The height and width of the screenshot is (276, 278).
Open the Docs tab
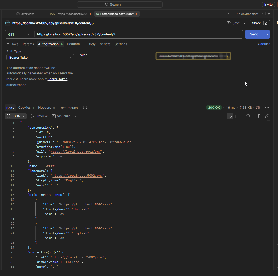coord(12,44)
